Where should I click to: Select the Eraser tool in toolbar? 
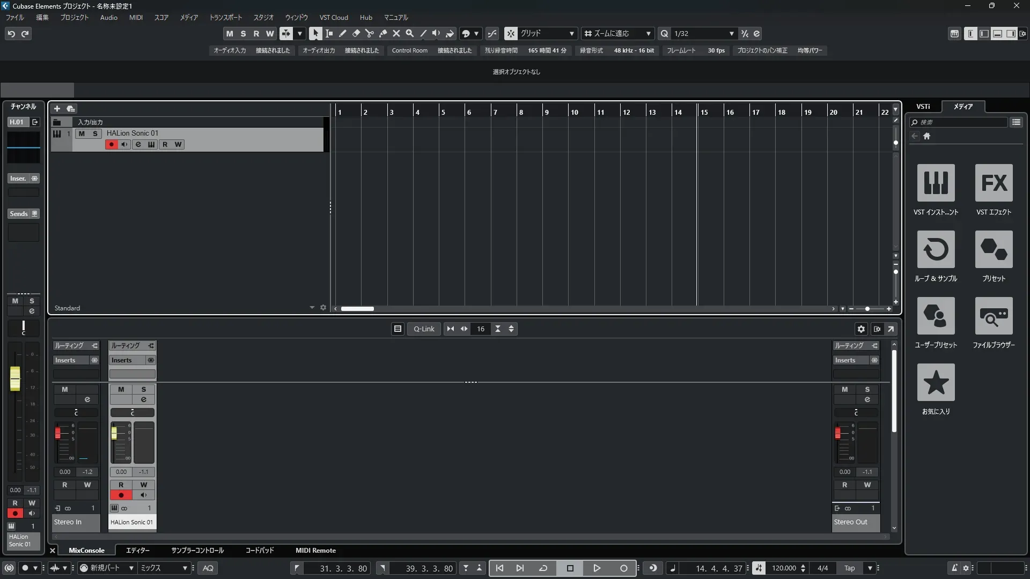(356, 33)
